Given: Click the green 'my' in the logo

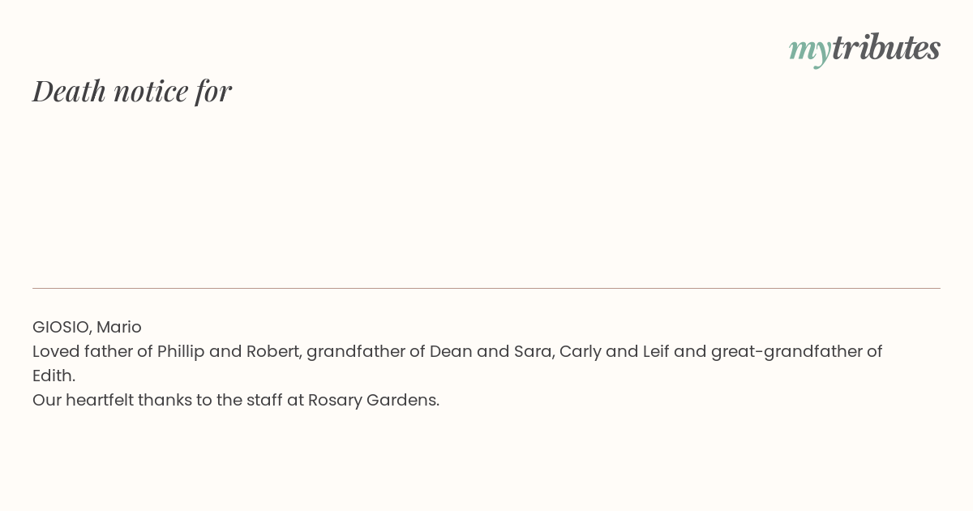Looking at the screenshot, I should click(809, 51).
